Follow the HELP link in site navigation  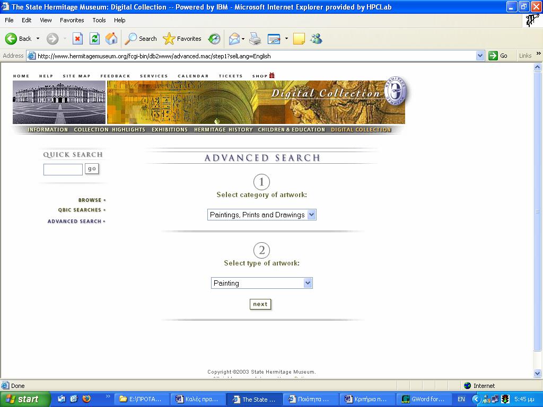click(46, 76)
